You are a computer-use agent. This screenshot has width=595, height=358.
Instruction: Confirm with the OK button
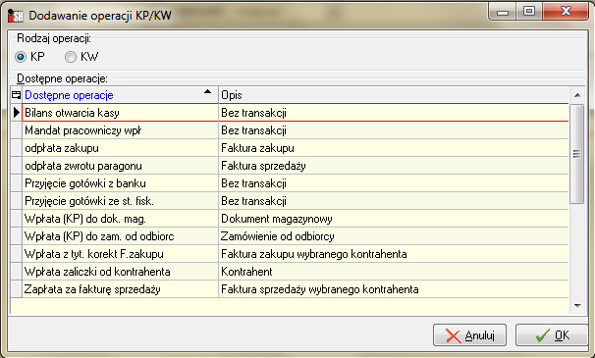point(552,335)
